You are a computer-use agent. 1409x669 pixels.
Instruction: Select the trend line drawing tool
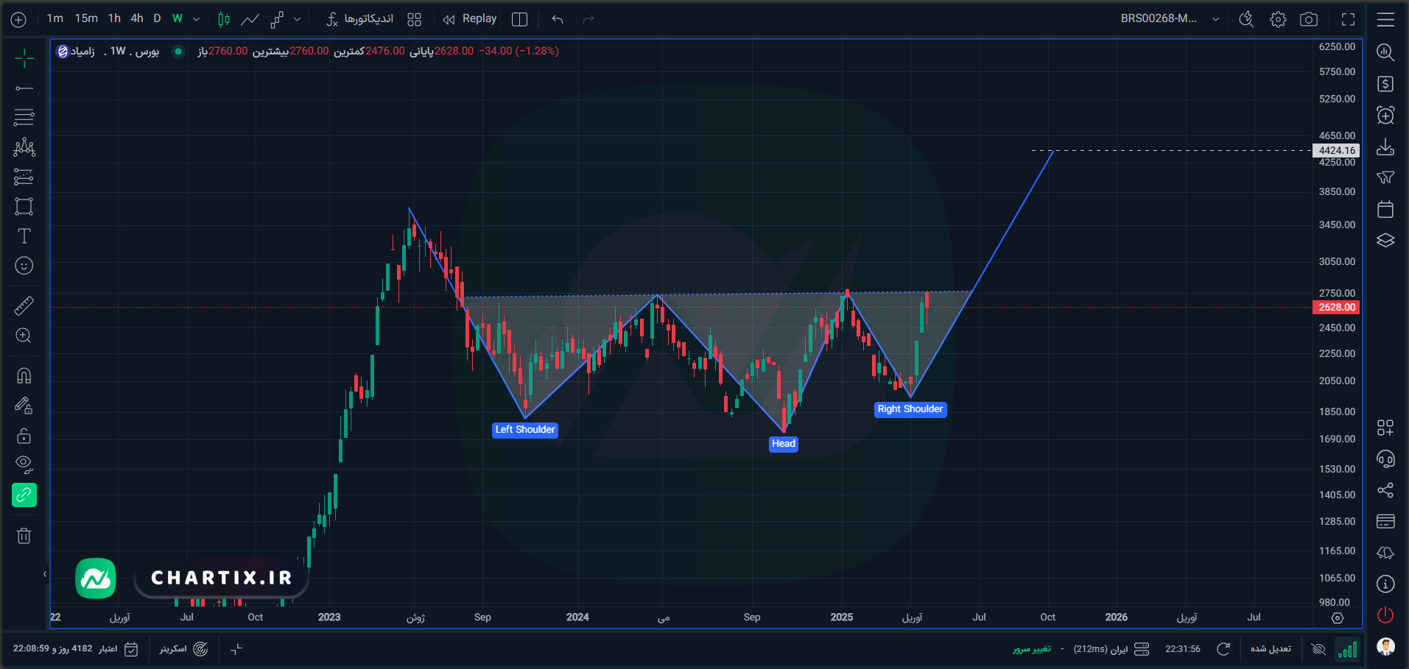tap(24, 88)
